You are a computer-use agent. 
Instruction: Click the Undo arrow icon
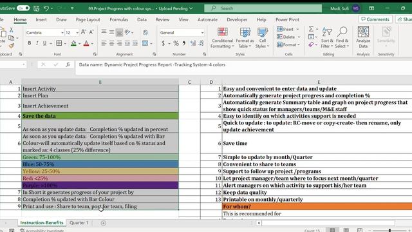tap(46, 8)
